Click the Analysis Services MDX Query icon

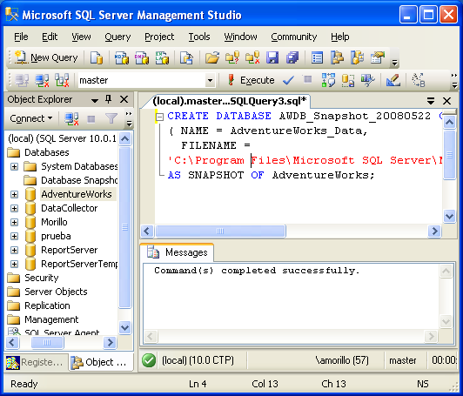pyautogui.click(x=121, y=57)
